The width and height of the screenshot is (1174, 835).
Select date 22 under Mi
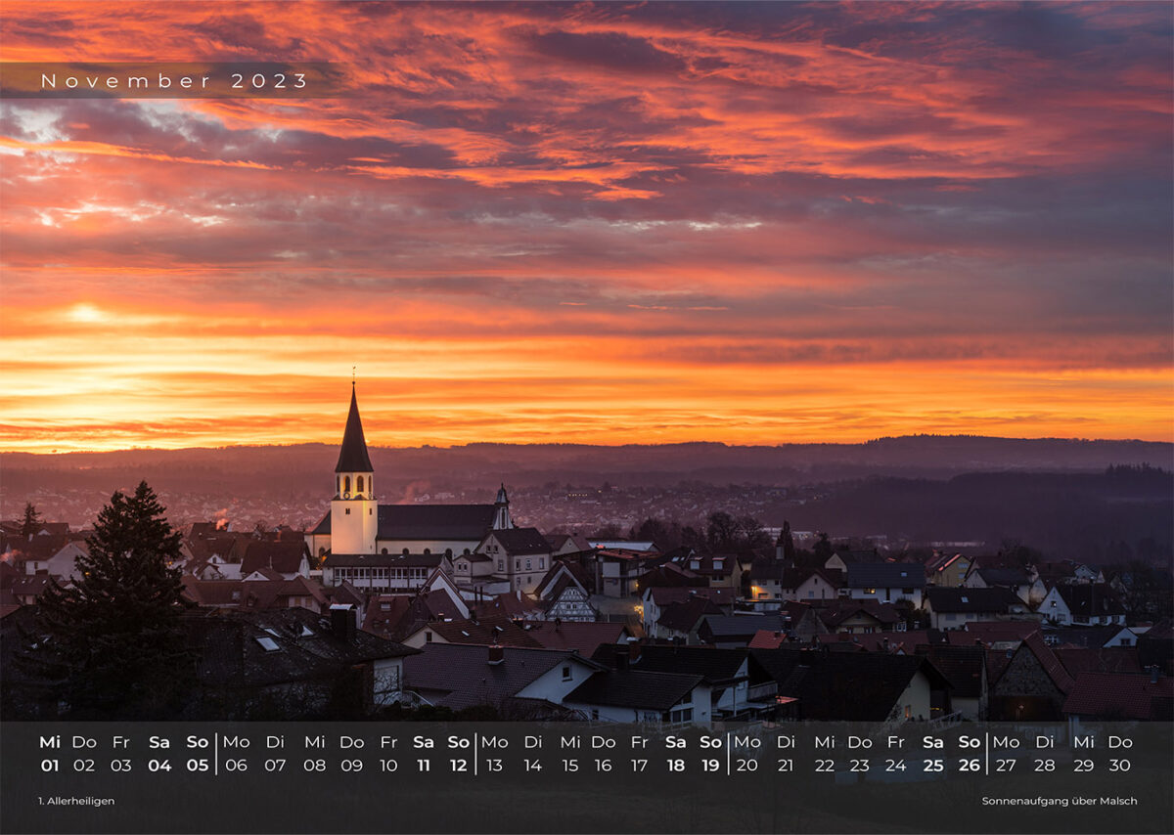click(x=825, y=766)
